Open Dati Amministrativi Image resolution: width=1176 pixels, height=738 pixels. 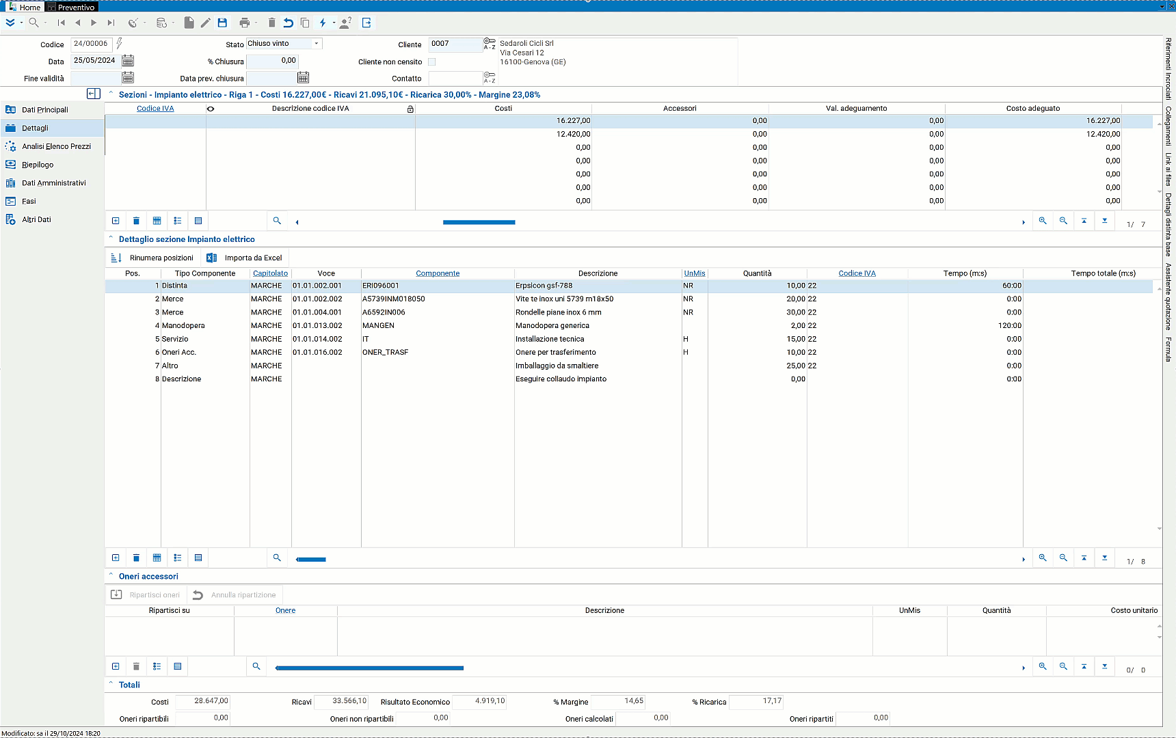click(52, 183)
